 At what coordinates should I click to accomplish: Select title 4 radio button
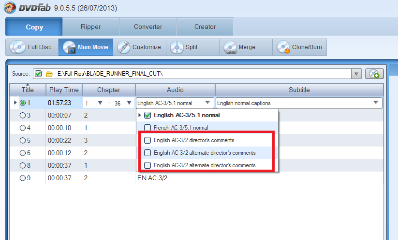point(23,128)
